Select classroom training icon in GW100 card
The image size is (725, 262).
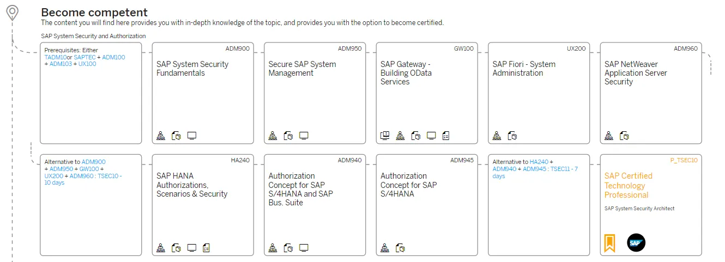coord(400,136)
